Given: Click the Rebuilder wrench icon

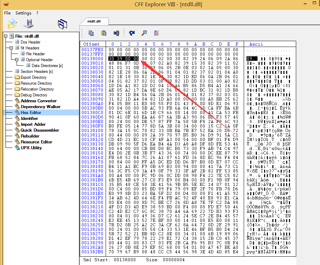Looking at the screenshot, I should pos(17,136).
